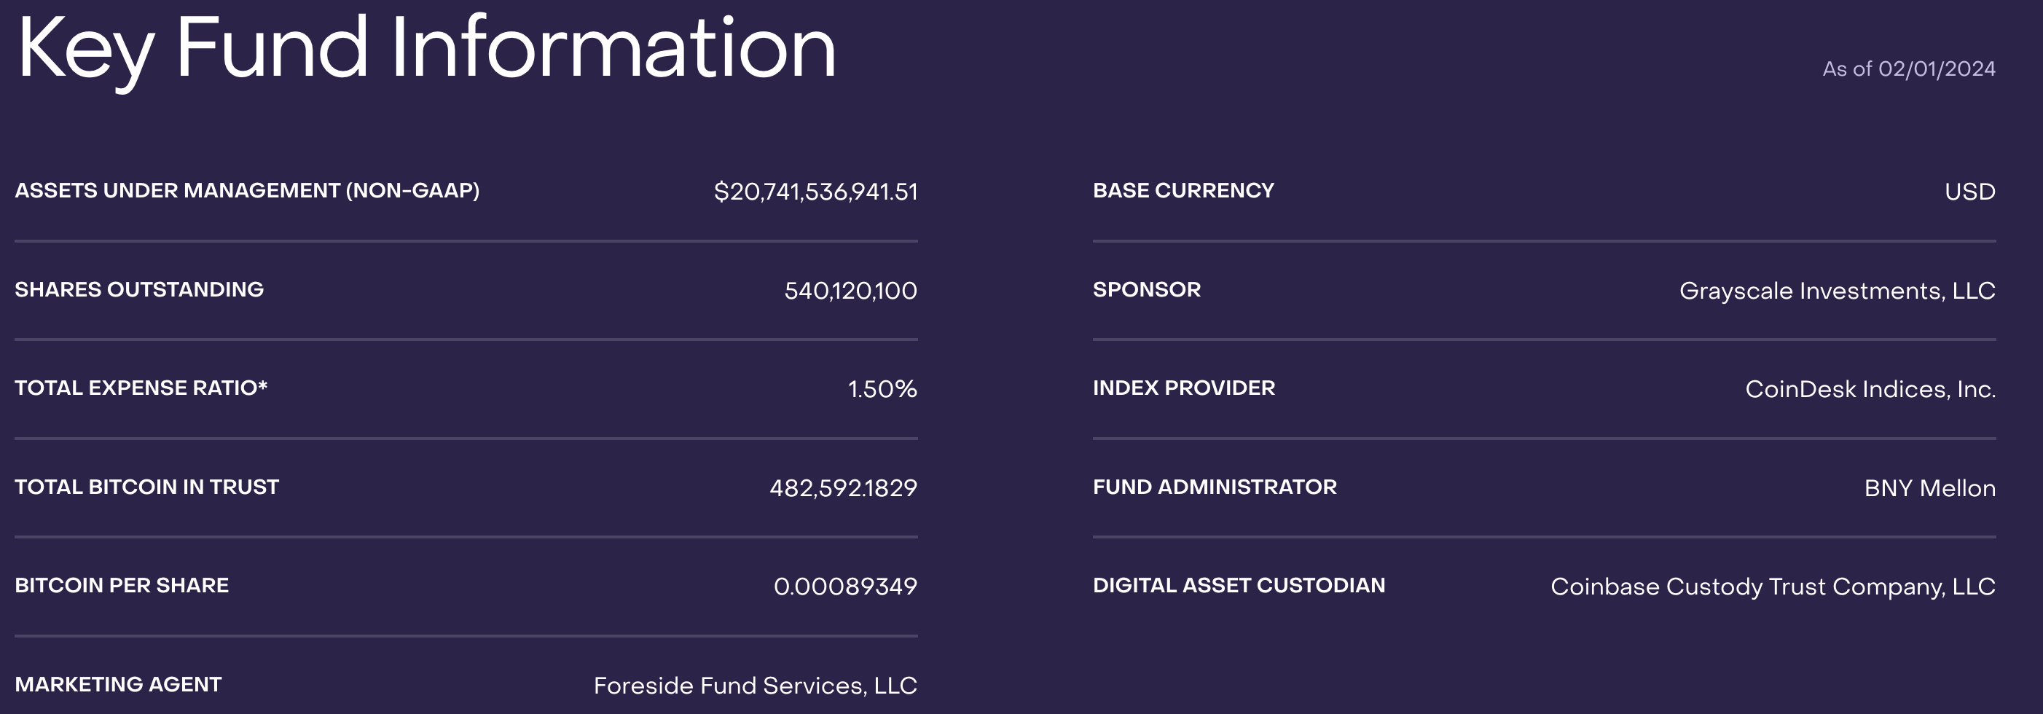Click Foreside Fund Services, LLC text
2043x714 pixels.
[755, 686]
